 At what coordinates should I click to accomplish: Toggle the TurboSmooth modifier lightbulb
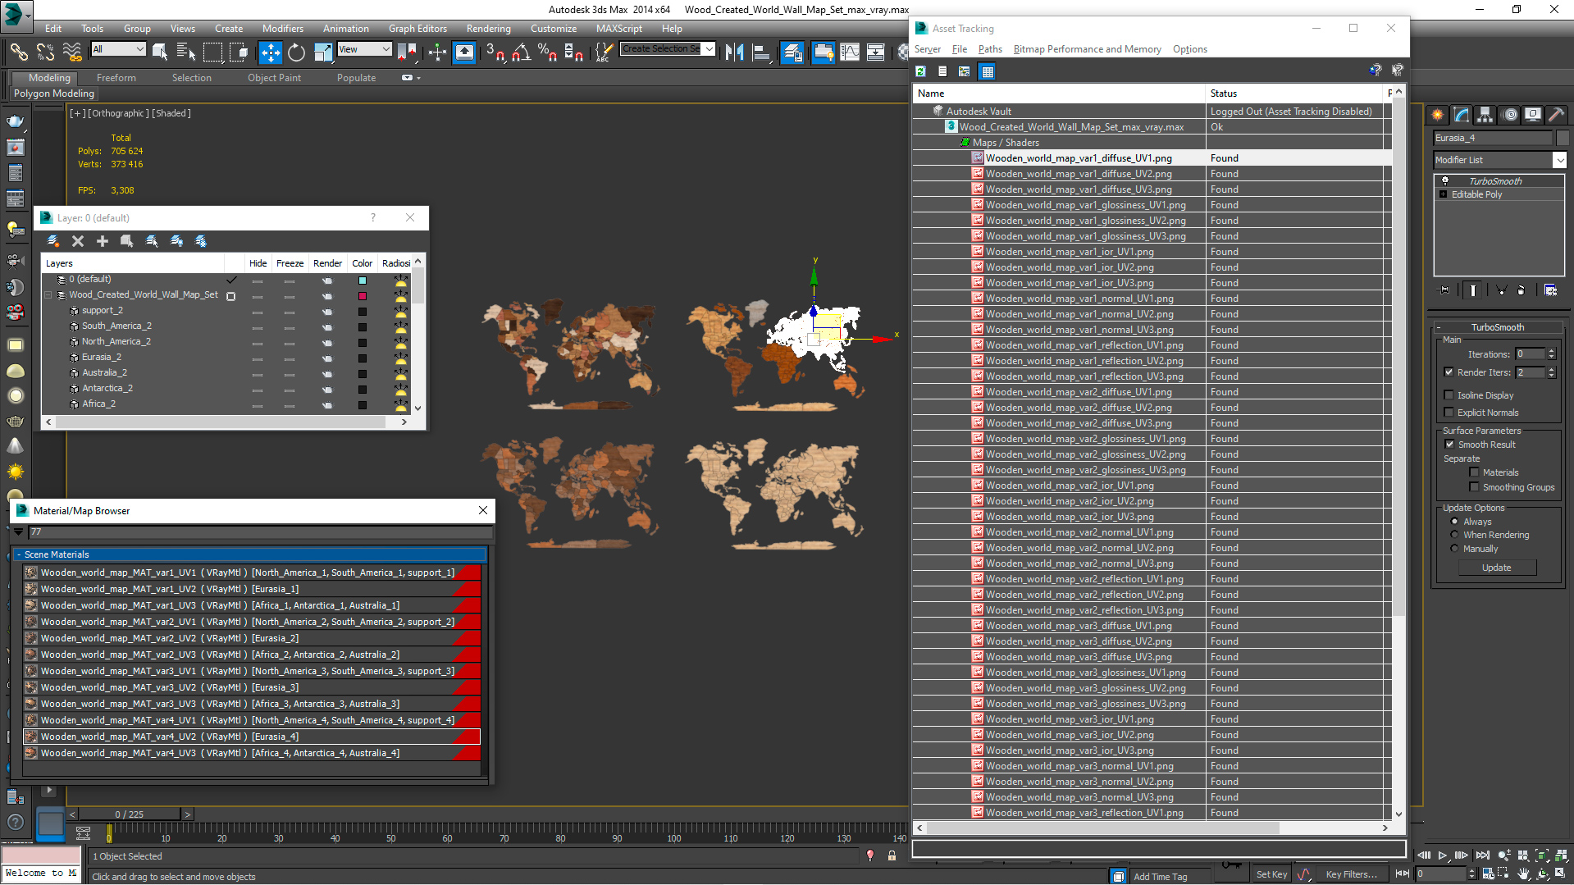pos(1445,180)
